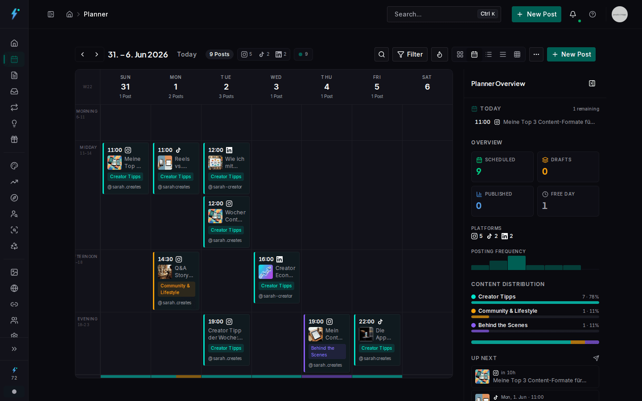Open Friday 22:00 Die App post card
Viewport: 642px width, 401px height.
pyautogui.click(x=378, y=340)
